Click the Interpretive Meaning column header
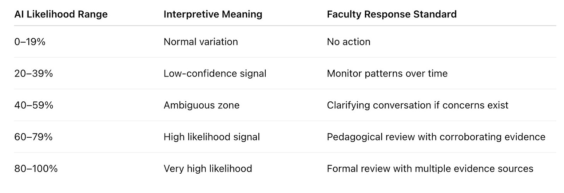Screen dimensions: 564x193 [213, 15]
